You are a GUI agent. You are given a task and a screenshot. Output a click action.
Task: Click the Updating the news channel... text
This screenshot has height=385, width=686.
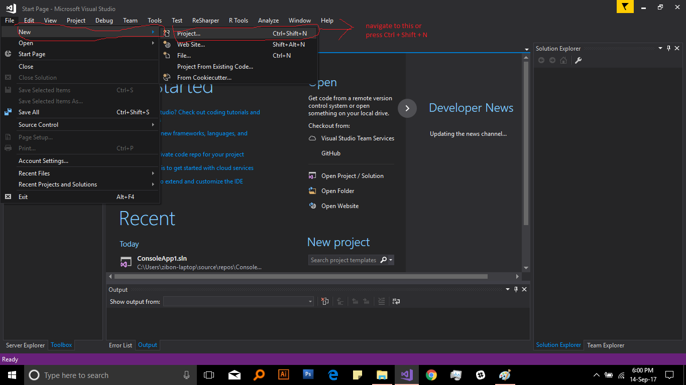point(468,134)
